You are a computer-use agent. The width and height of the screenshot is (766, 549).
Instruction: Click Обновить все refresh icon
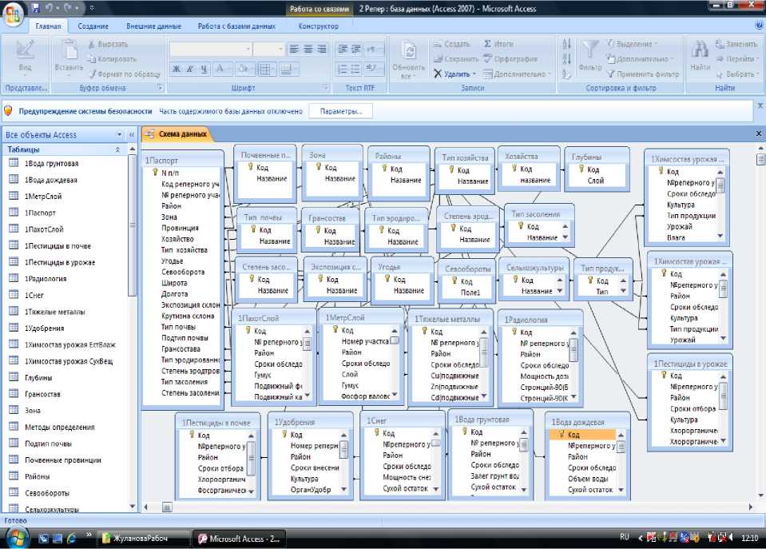pos(409,52)
